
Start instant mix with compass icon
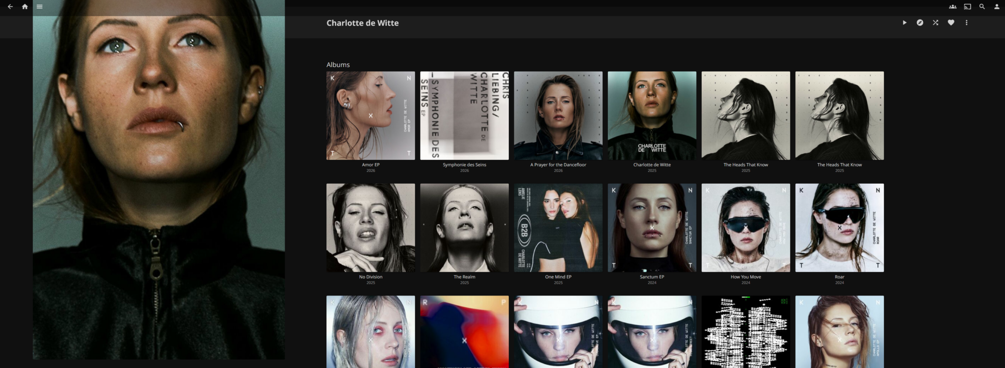pyautogui.click(x=920, y=23)
